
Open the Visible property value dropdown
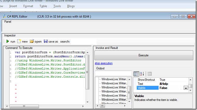[186, 88]
